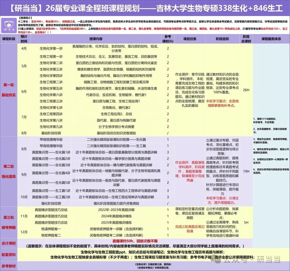
Task: Click the 阶段总课时 column header
Action: click(246, 39)
